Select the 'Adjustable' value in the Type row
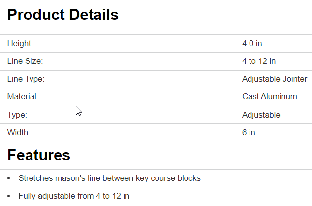The height and width of the screenshot is (206, 312). [x=261, y=115]
